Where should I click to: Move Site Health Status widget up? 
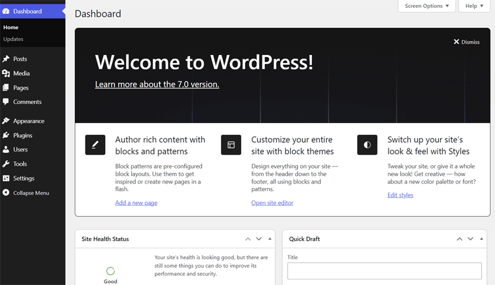coord(248,239)
